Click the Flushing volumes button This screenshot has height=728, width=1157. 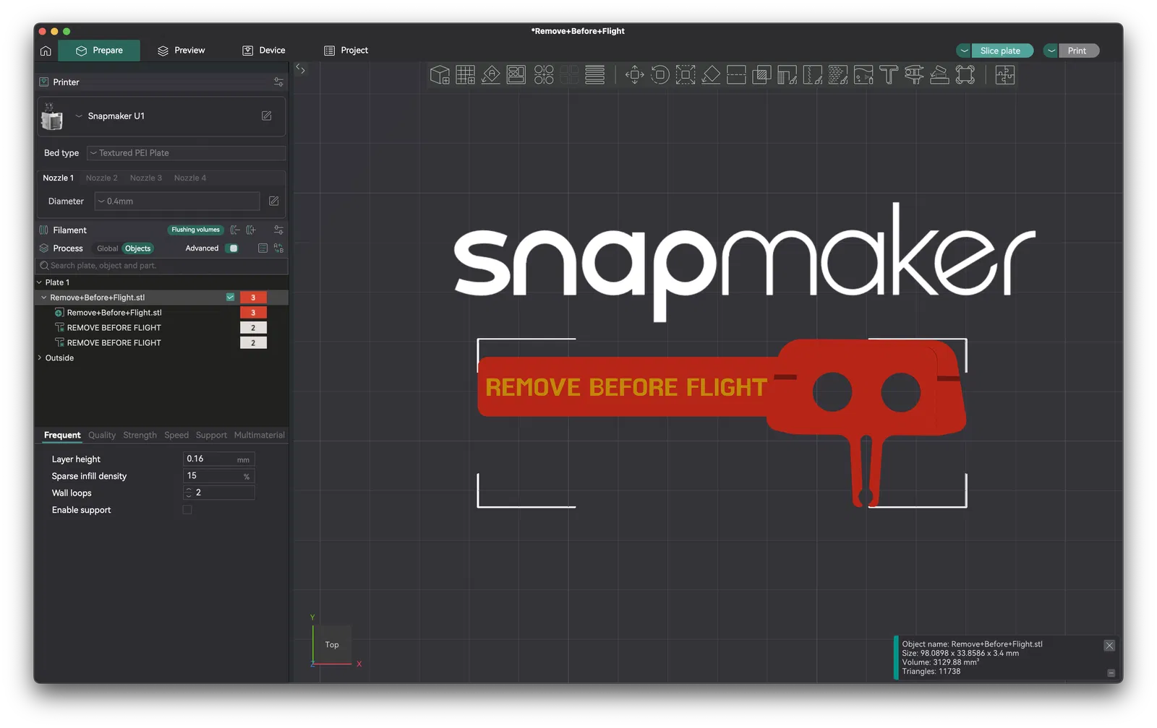[195, 230]
